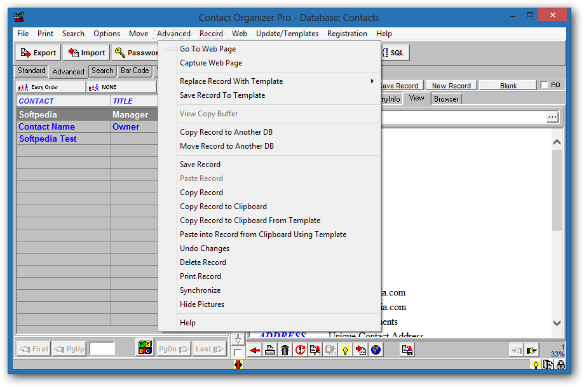The height and width of the screenshot is (387, 584).
Task: Click the padlock icon in the status bar
Action: [x=560, y=365]
